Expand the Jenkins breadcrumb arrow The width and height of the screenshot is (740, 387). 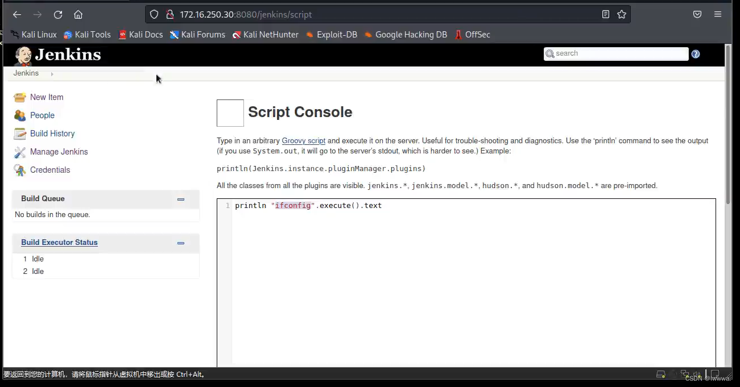pos(52,74)
